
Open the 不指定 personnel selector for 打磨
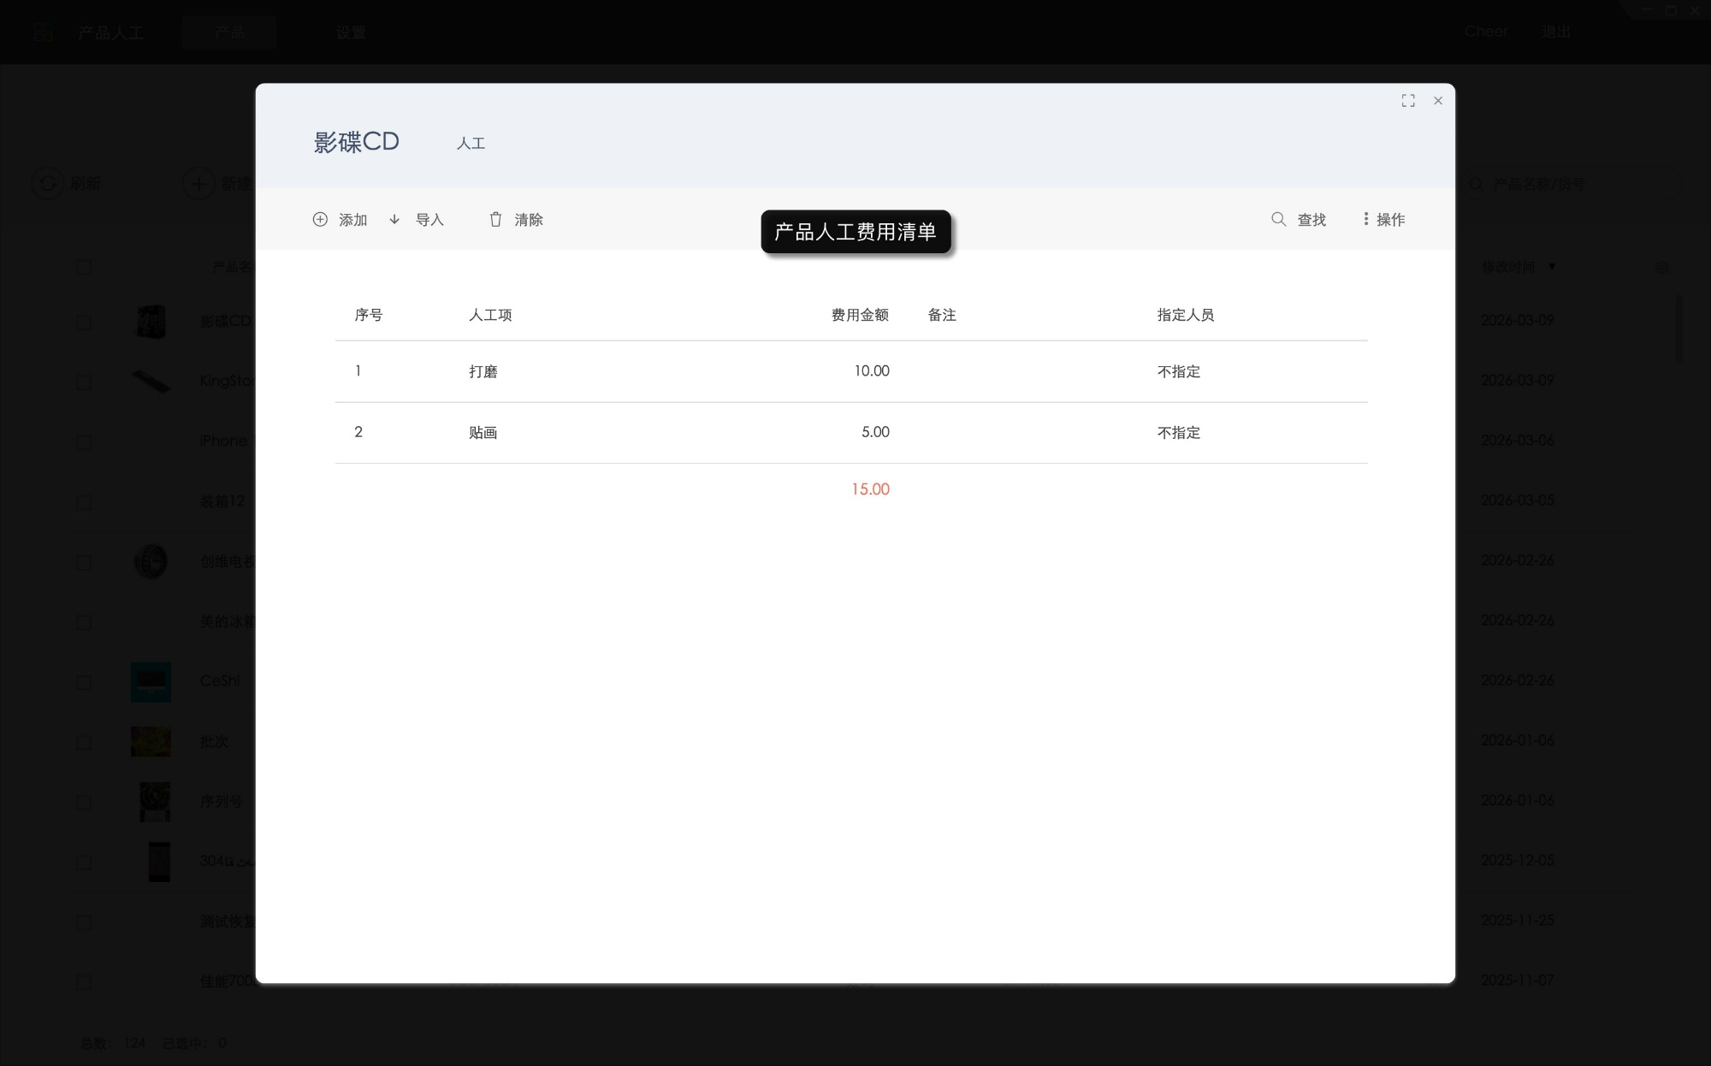point(1179,371)
